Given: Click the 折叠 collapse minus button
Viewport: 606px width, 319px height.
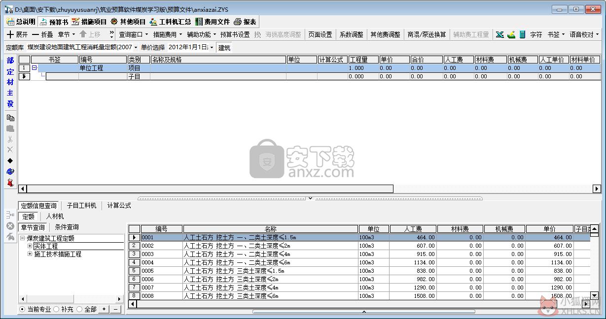Looking at the screenshot, I should pyautogui.click(x=43, y=34).
